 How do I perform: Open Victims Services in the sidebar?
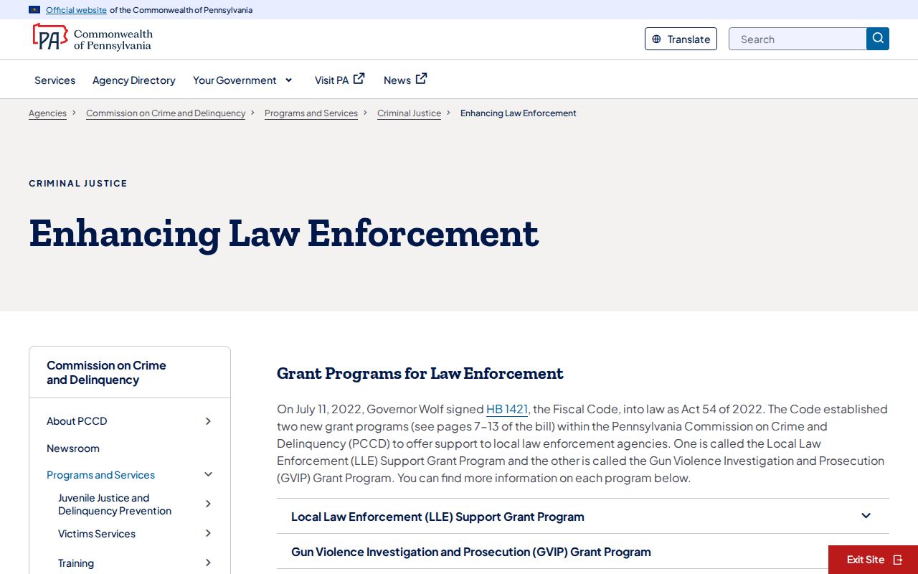click(x=97, y=534)
